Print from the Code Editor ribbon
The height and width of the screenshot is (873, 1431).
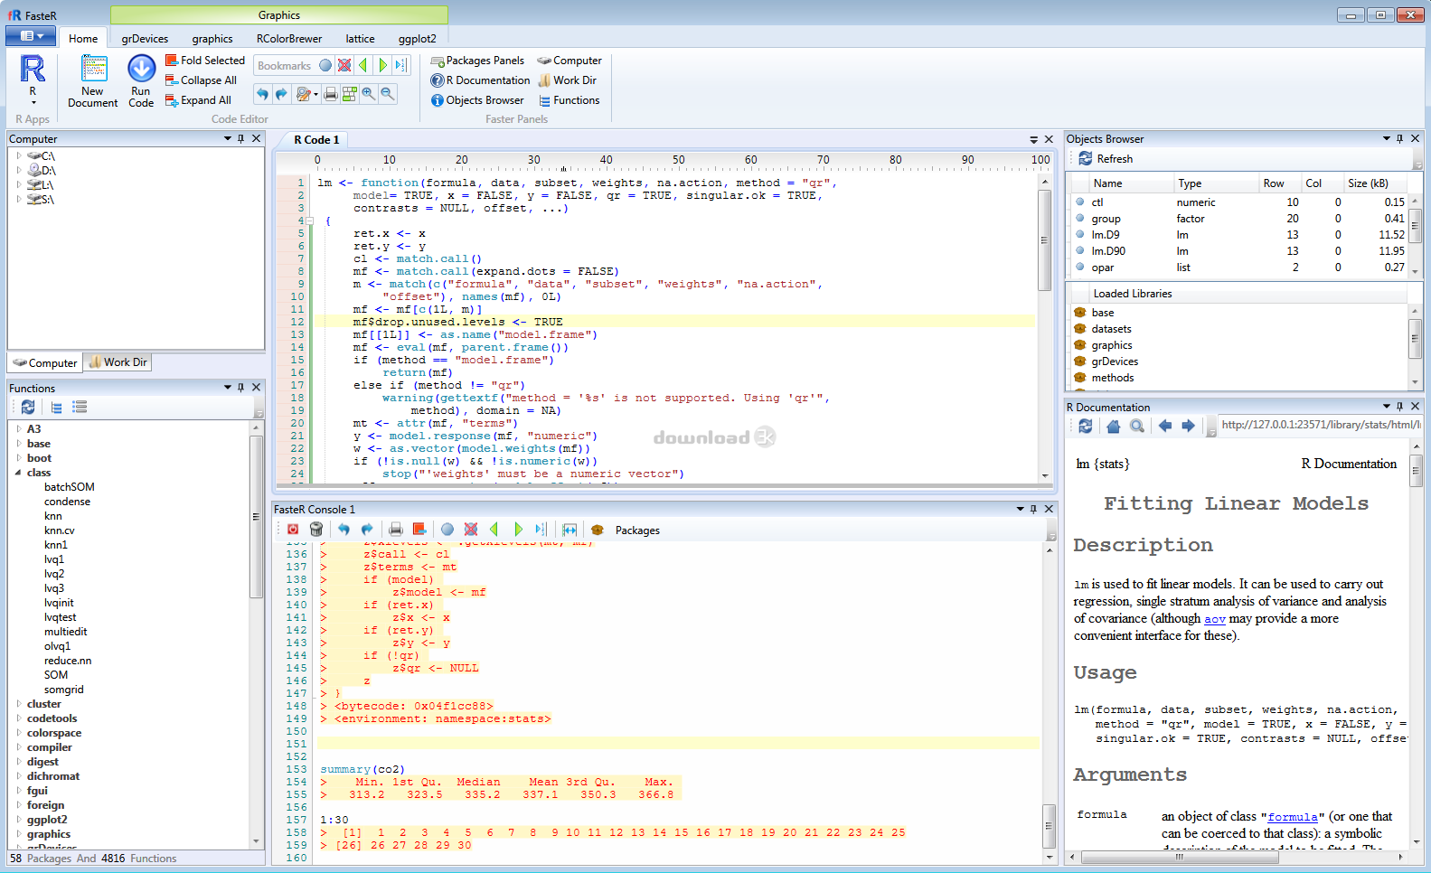[x=331, y=94]
